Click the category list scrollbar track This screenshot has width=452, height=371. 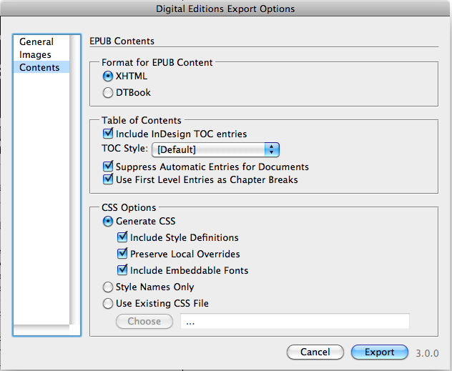pyautogui.click(x=75, y=180)
